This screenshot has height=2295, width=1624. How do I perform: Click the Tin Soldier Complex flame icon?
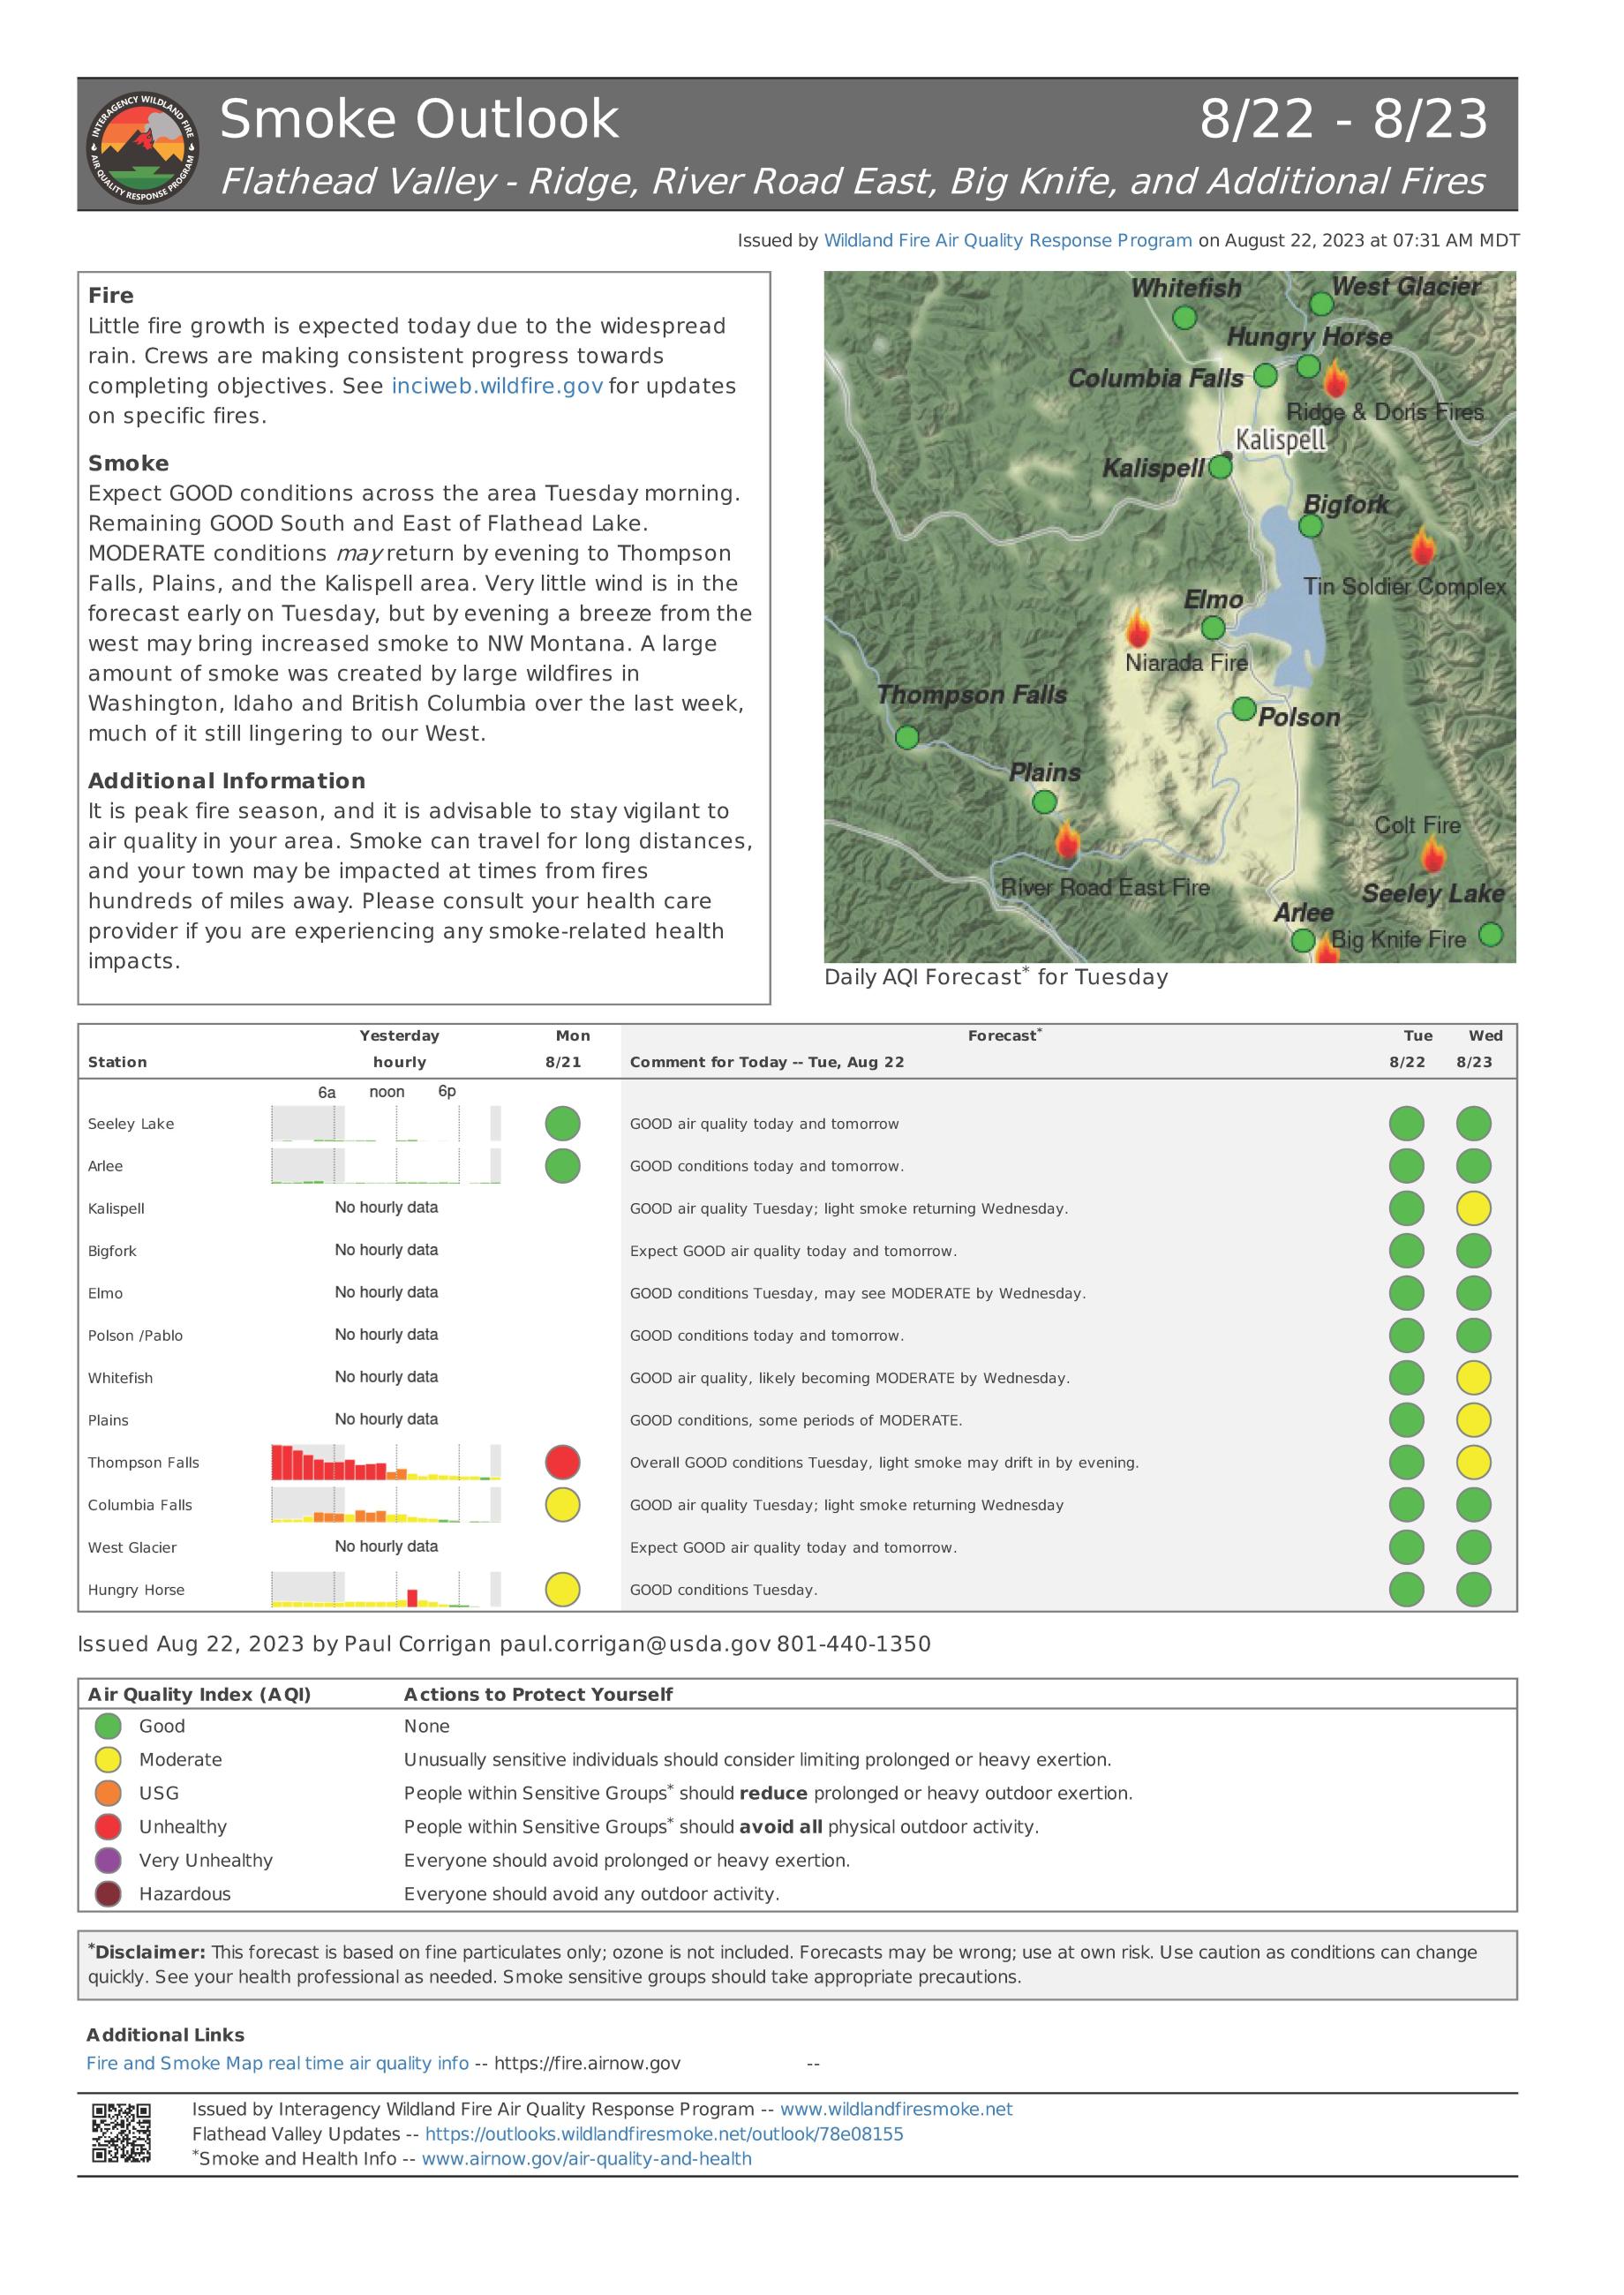pos(1421,547)
